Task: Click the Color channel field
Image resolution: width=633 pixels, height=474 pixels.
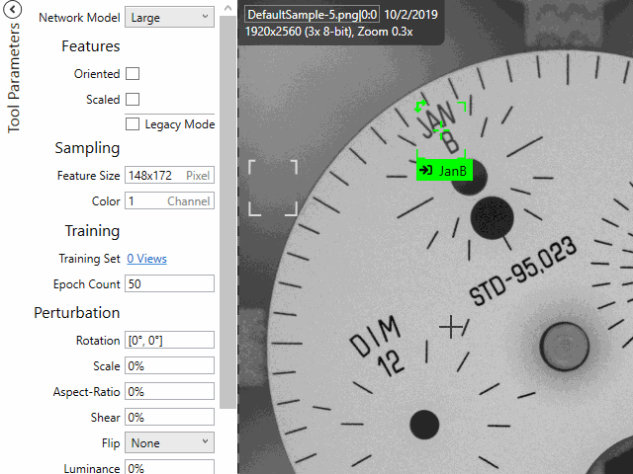Action: 169,201
